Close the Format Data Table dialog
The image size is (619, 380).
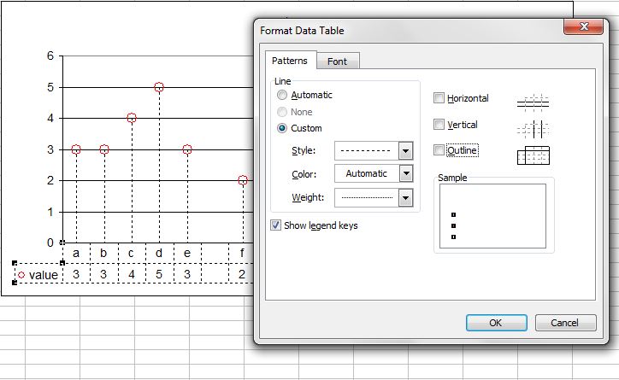[x=583, y=26]
